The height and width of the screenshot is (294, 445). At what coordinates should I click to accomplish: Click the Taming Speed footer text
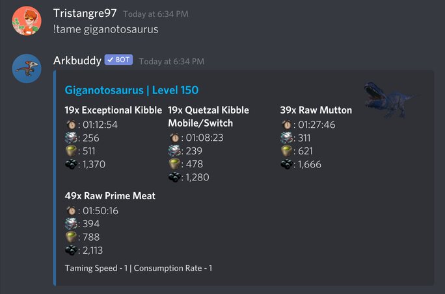point(139,268)
